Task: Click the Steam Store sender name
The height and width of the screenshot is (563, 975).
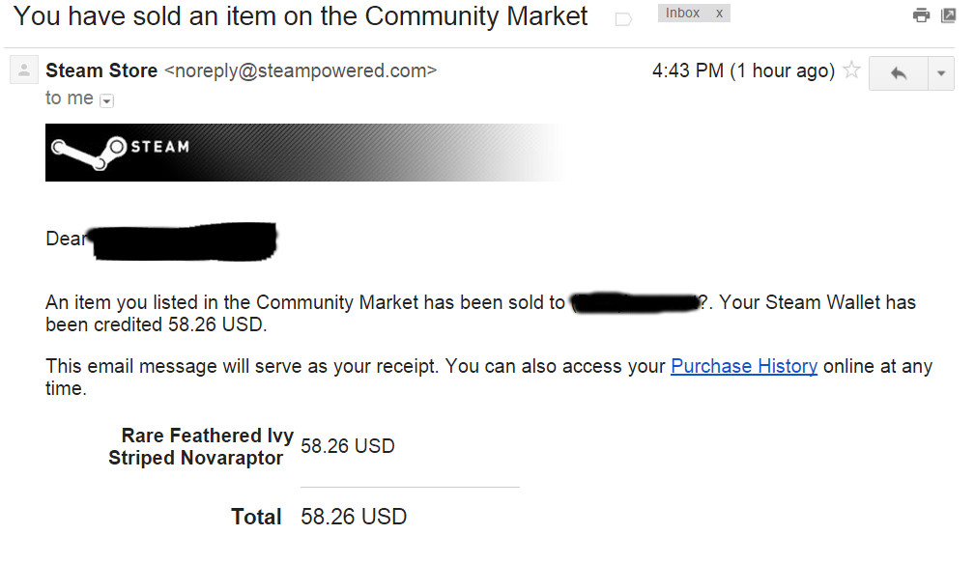Action: click(101, 70)
